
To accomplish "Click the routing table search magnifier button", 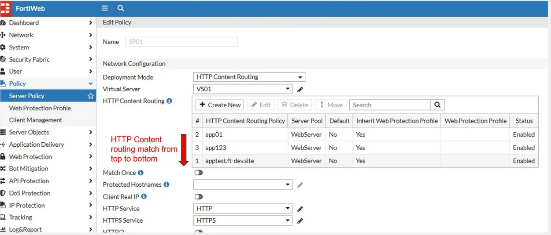I will pos(437,105).
